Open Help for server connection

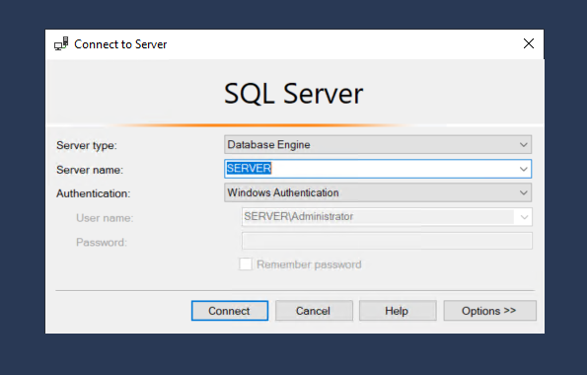tap(398, 311)
